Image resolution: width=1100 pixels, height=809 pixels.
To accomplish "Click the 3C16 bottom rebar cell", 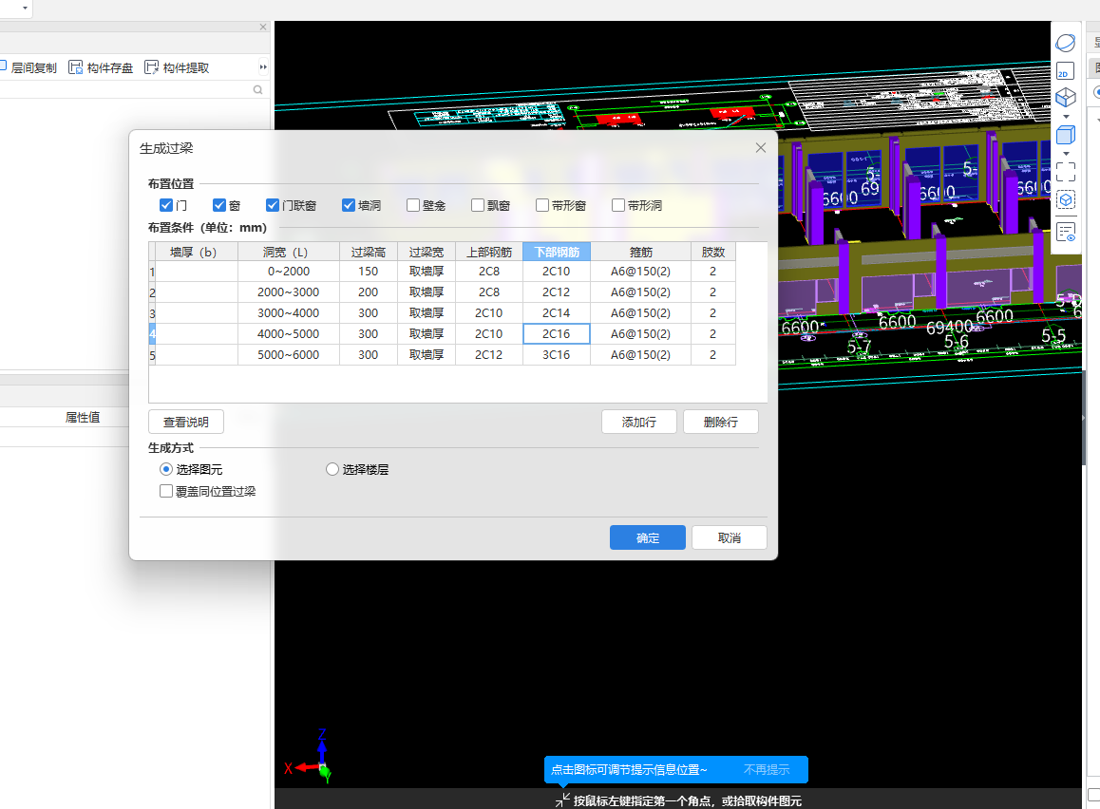I will click(557, 355).
